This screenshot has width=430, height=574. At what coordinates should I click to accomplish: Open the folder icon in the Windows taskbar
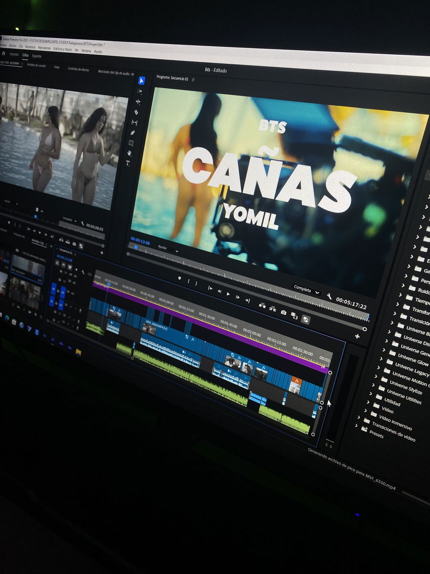[78, 352]
